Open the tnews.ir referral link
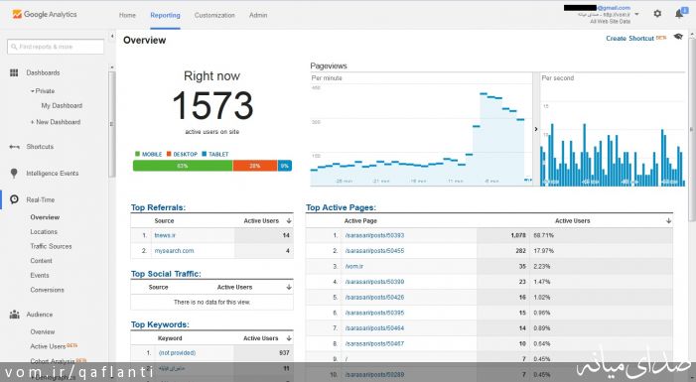Viewport: 696px width, 382px height. click(x=165, y=235)
